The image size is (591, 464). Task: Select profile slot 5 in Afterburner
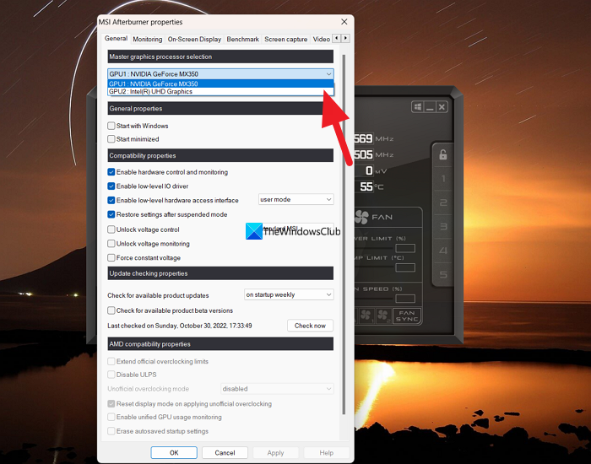click(x=443, y=274)
